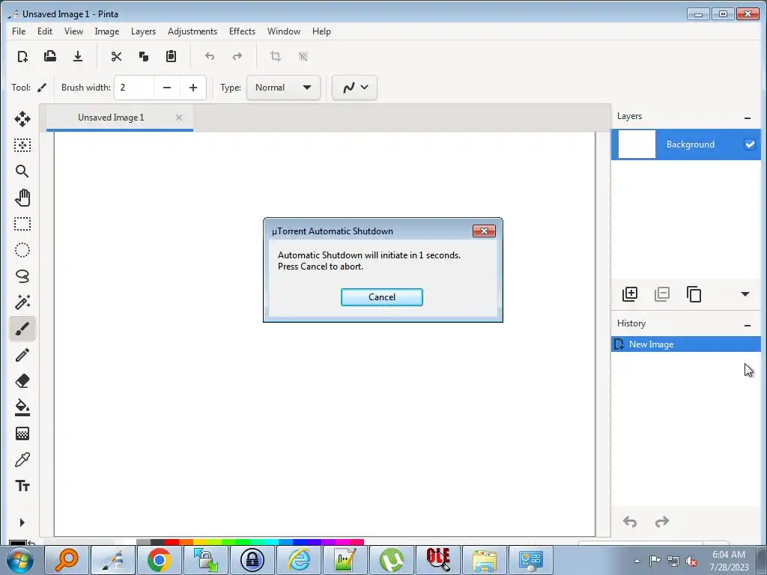Pick the yellow swatch in the palette
The width and height of the screenshot is (767, 575).
(x=200, y=542)
